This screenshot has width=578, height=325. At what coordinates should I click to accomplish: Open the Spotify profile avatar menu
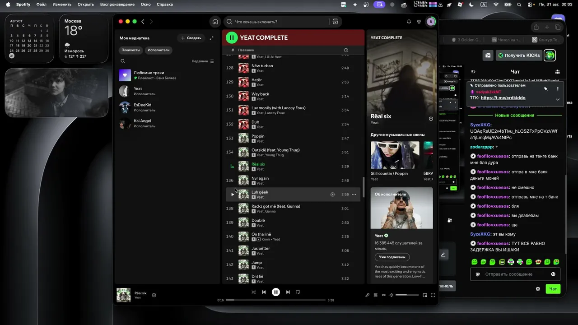431,22
